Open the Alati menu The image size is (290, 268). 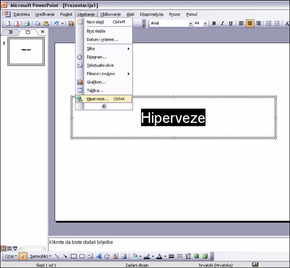point(130,14)
